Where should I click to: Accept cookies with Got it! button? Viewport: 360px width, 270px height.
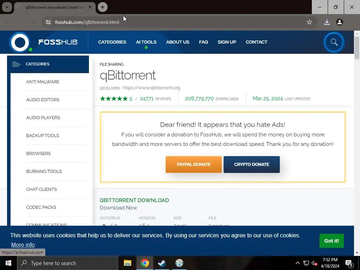click(332, 241)
